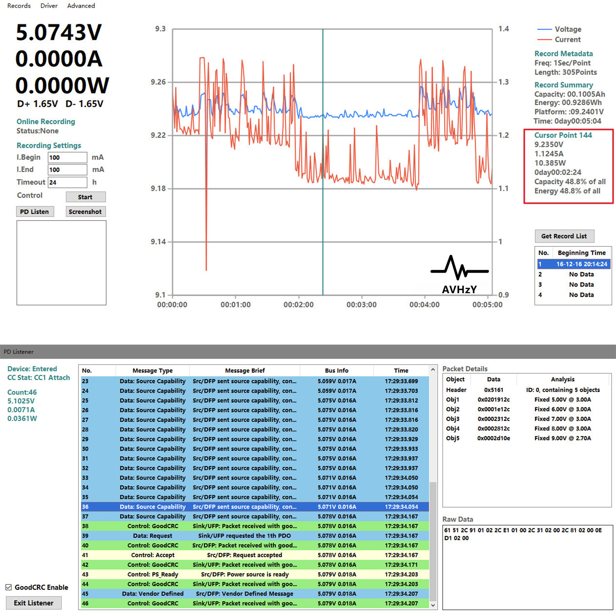This screenshot has width=616, height=616.
Task: Click the empty preview box under PD Listen
Action: click(61, 263)
